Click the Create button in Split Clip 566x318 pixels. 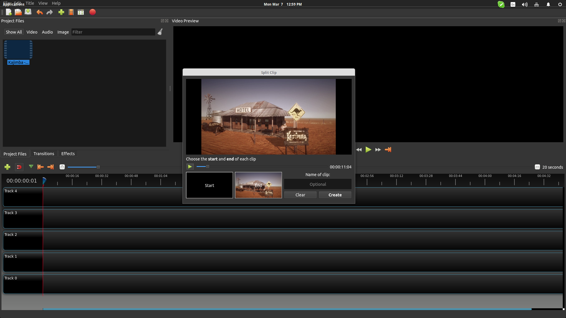(335, 195)
